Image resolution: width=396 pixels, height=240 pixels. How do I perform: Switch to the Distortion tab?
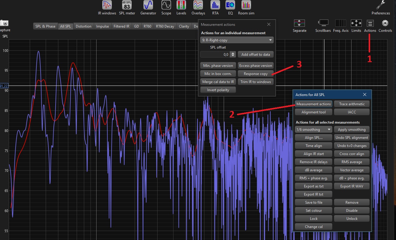coord(83,26)
